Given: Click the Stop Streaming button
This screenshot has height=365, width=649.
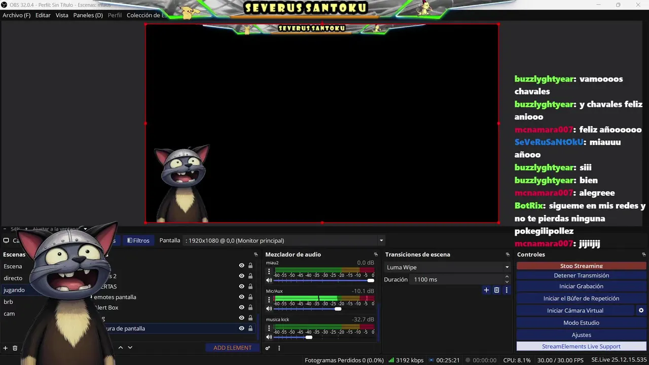Looking at the screenshot, I should [x=582, y=266].
